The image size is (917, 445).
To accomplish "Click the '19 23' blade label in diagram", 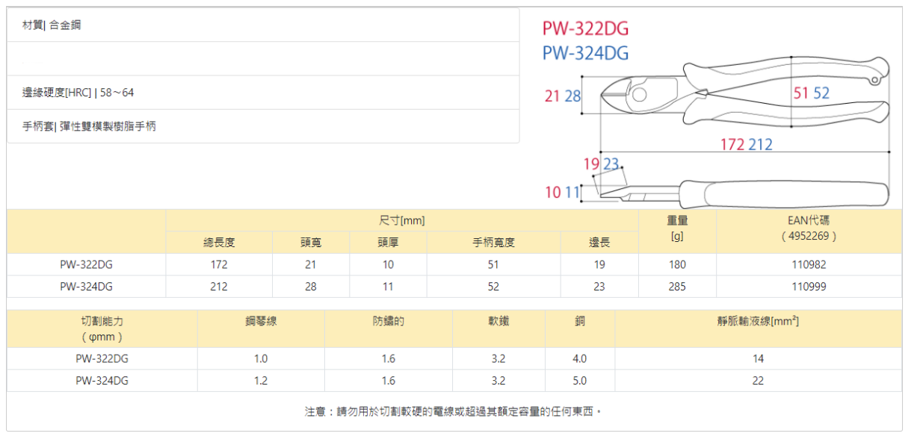I will [602, 164].
